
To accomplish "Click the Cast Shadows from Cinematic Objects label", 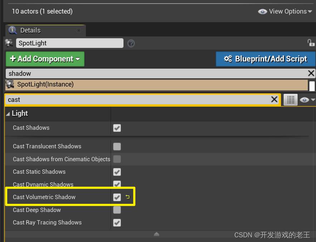I will (62, 159).
